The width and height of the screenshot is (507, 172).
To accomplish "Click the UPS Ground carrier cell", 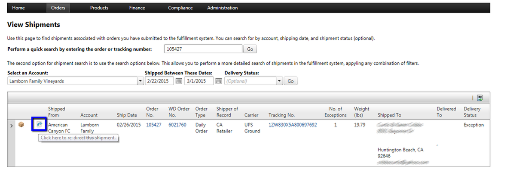I will coord(252,128).
